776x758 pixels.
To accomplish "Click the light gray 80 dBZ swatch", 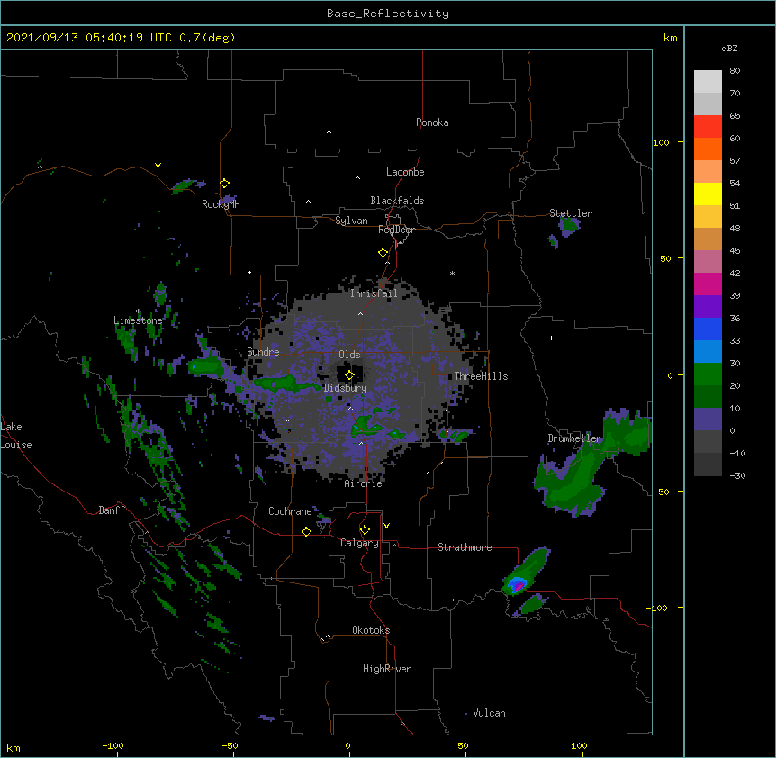I will click(708, 82).
